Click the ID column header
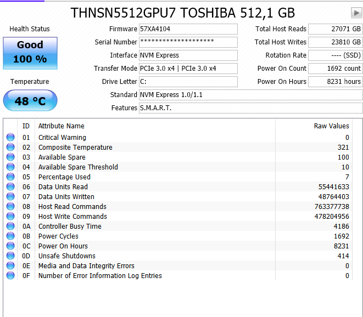Image resolution: width=363 pixels, height=317 pixels. coord(26,126)
